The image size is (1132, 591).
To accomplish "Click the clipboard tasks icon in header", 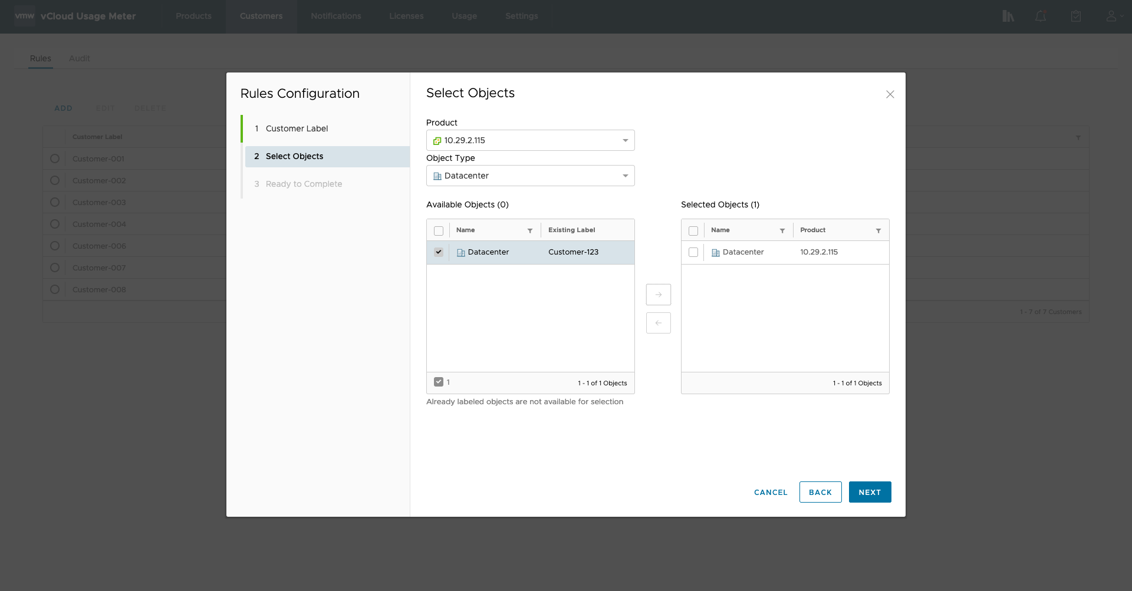I will click(x=1075, y=16).
